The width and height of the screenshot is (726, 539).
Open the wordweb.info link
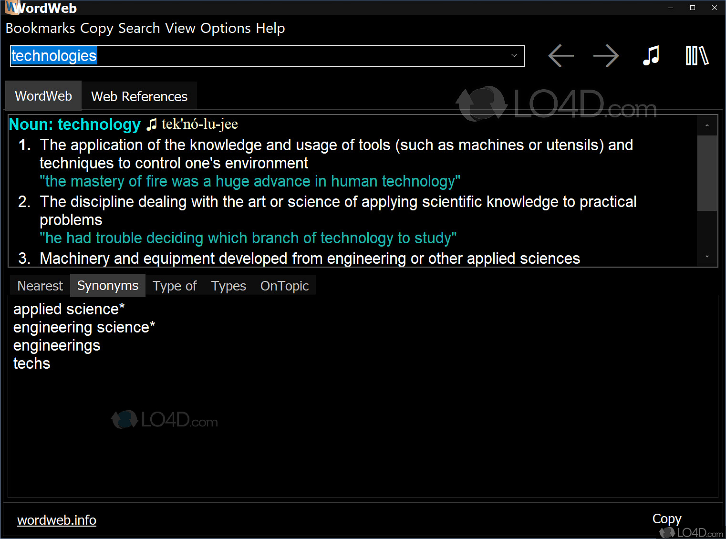(x=56, y=519)
